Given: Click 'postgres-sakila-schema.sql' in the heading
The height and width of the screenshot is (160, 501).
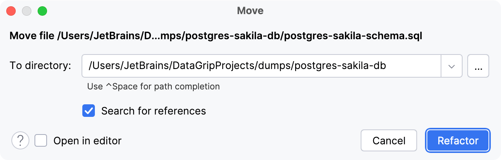Looking at the screenshot, I should click(x=352, y=36).
